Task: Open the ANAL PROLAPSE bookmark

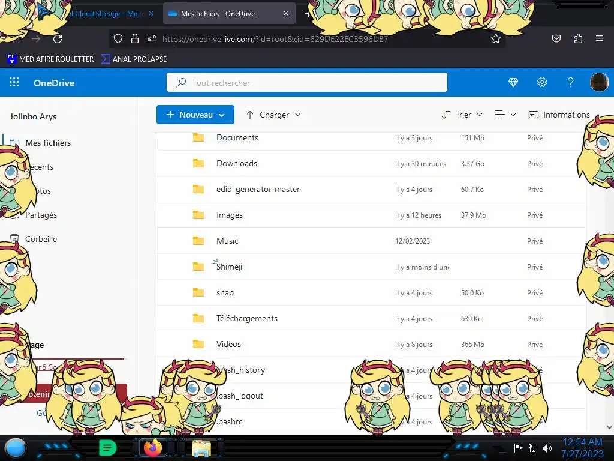Action: click(134, 59)
